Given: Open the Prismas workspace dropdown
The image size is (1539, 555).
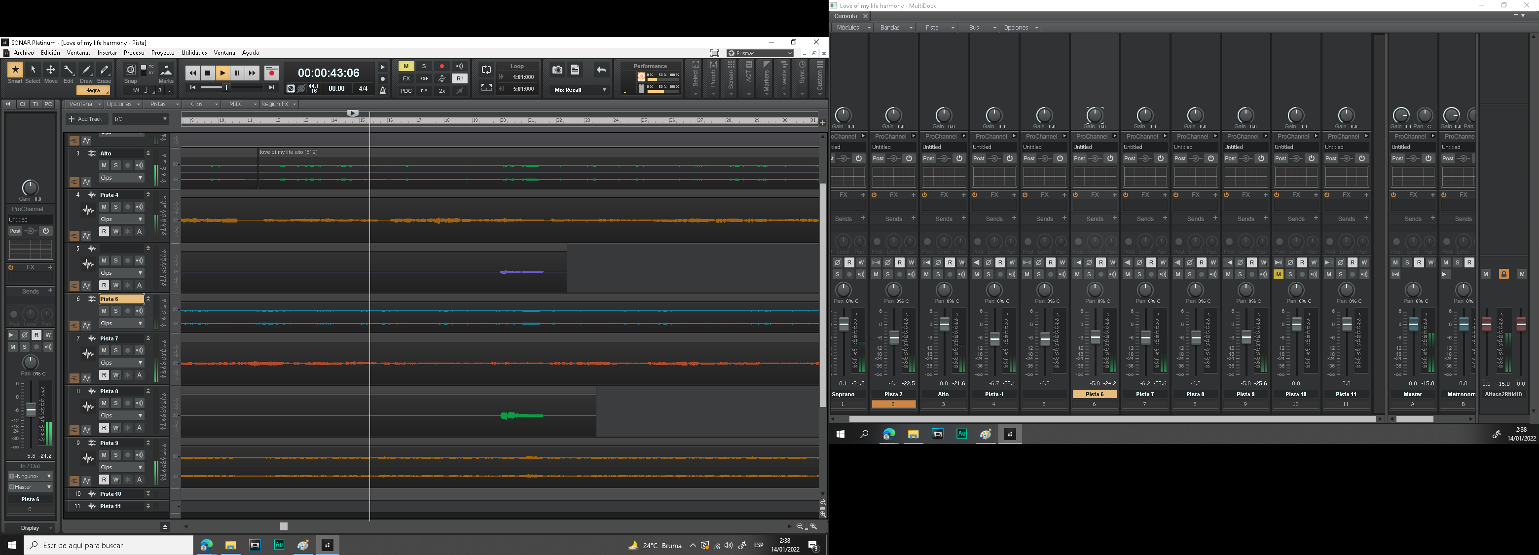Looking at the screenshot, I should tap(760, 53).
